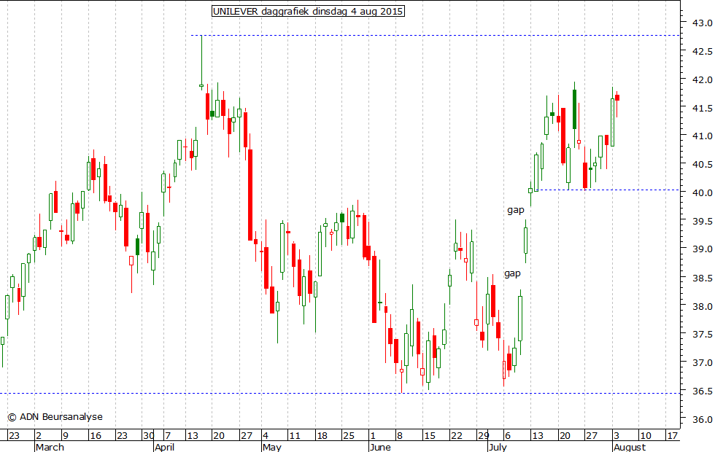
Task: Click the 42.5 price axis label
Action: coord(703,52)
